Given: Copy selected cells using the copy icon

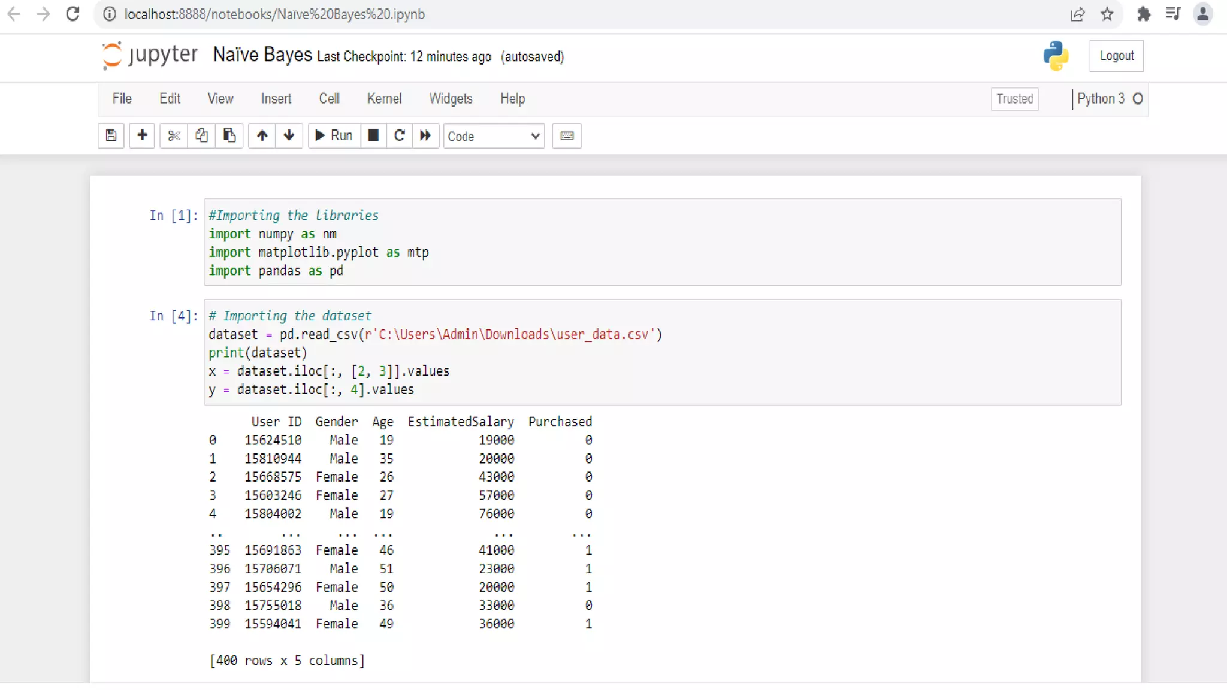Looking at the screenshot, I should 201,135.
